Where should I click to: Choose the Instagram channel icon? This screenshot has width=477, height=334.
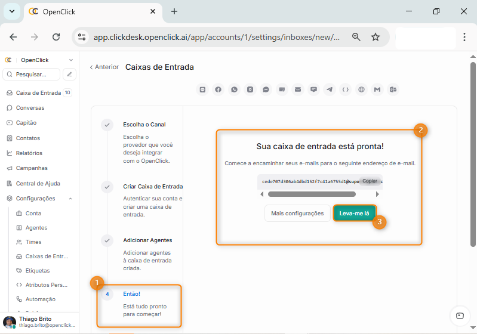pos(250,89)
